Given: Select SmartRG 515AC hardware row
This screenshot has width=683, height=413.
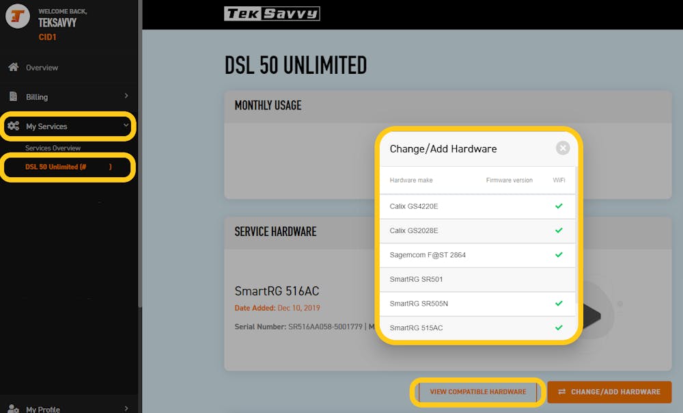Looking at the screenshot, I should click(477, 328).
